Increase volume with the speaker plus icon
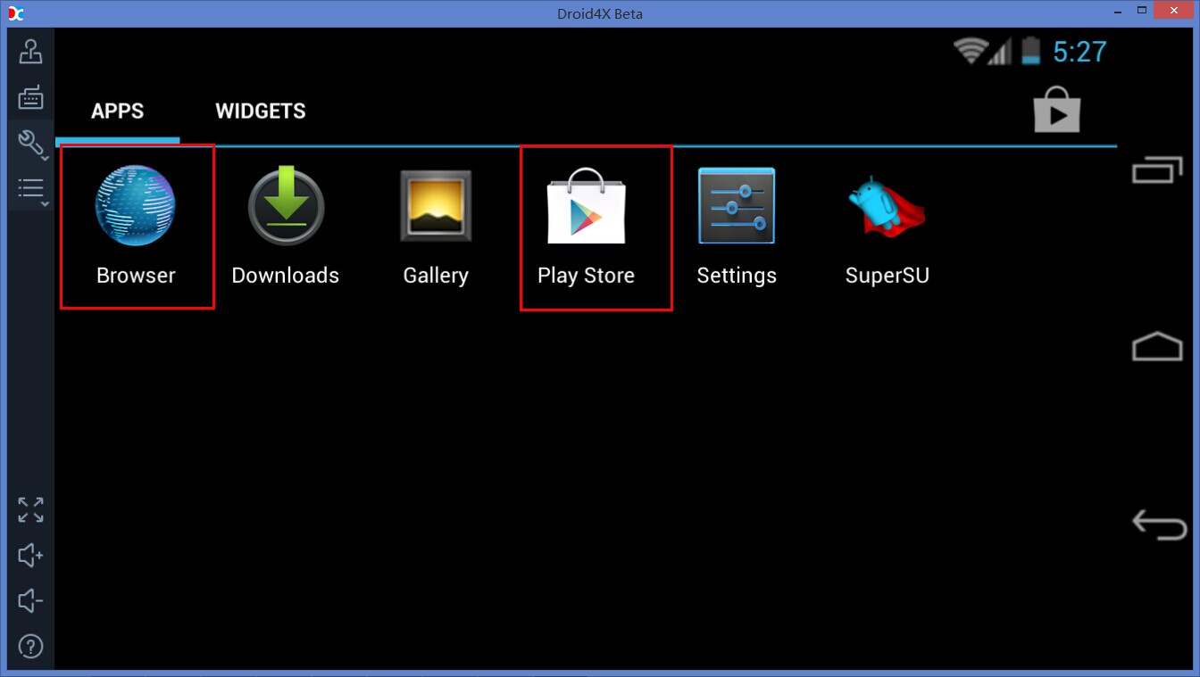This screenshot has width=1200, height=677. 30,556
